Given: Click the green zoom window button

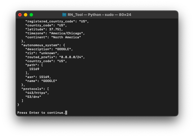Looking at the screenshot, I should pos(31,15).
